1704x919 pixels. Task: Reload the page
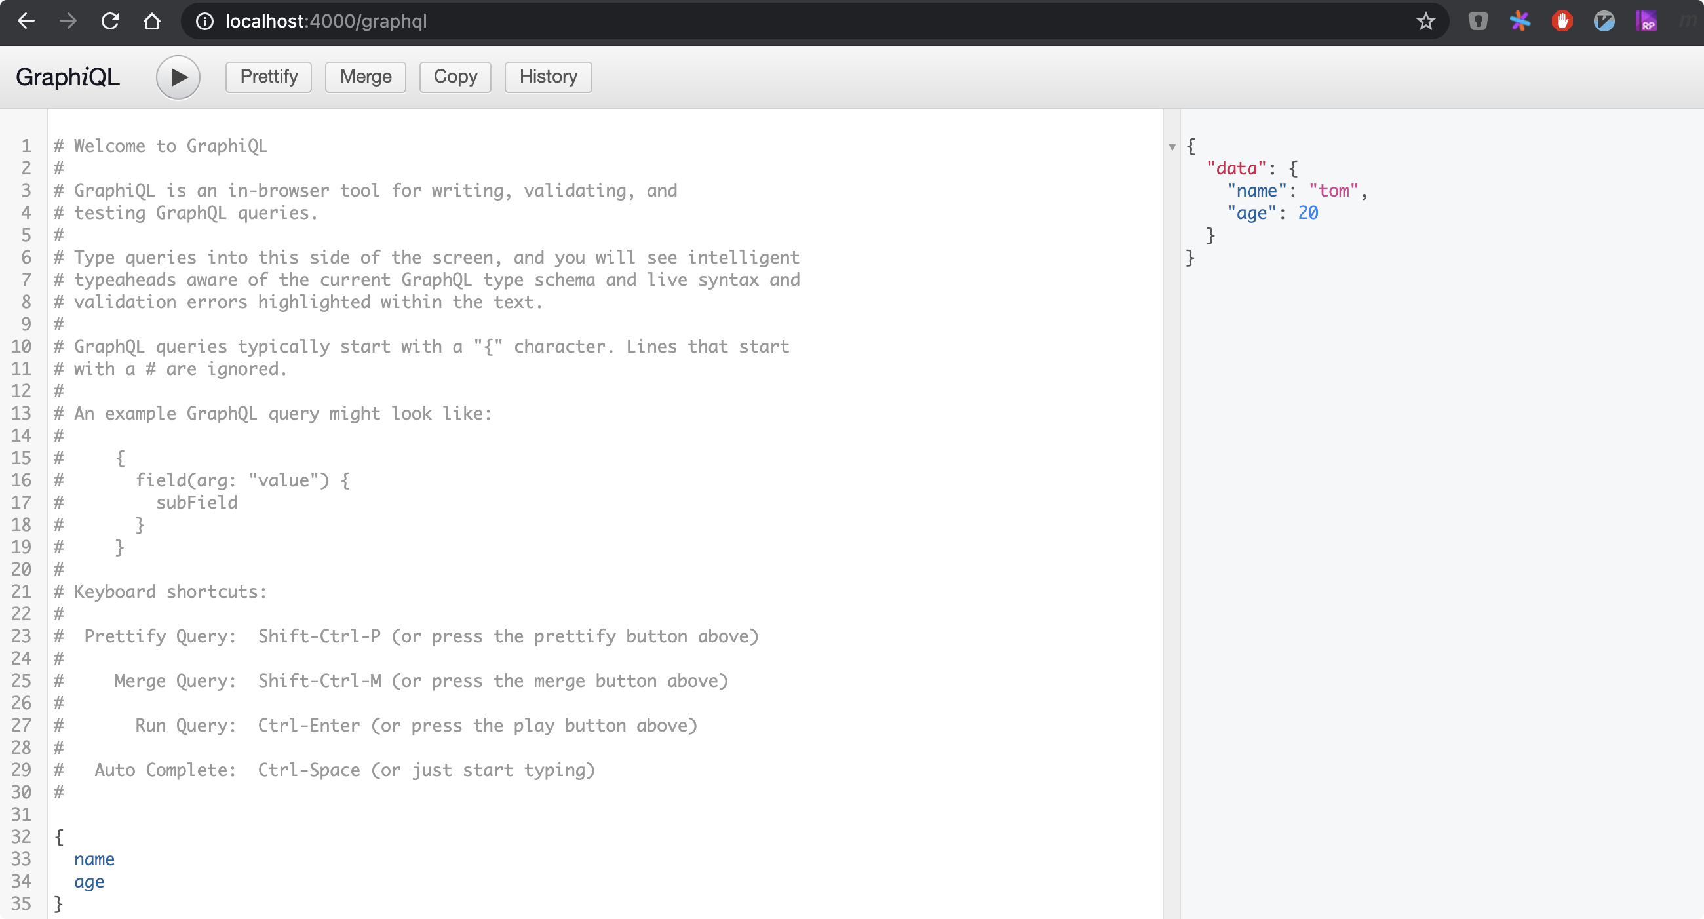tap(110, 21)
